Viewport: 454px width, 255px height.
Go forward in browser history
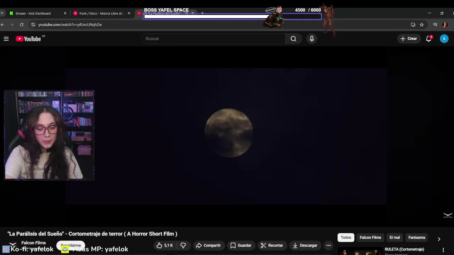point(12,24)
